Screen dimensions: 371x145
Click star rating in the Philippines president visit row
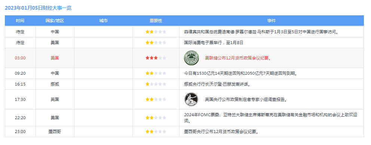point(156,32)
